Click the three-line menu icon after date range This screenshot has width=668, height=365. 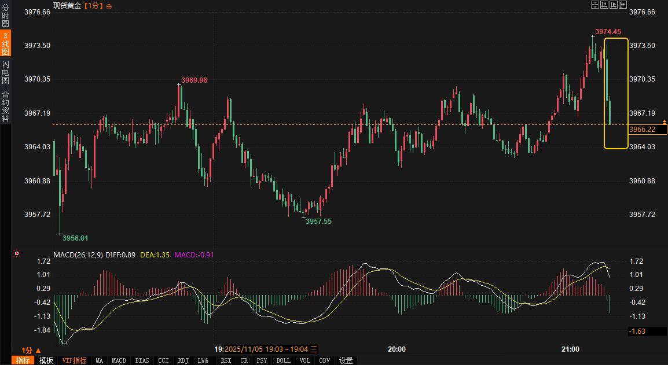click(x=314, y=349)
